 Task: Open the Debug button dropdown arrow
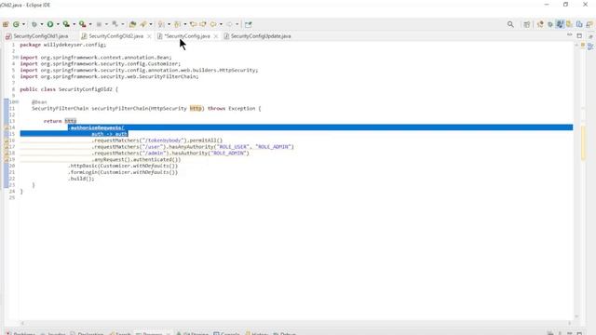pyautogui.click(x=42, y=24)
